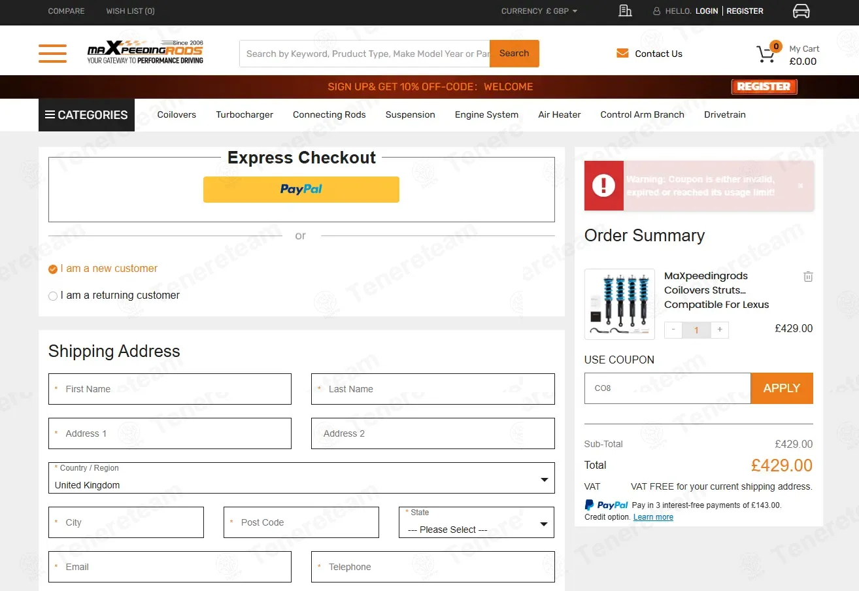Click the quantity value field
The height and width of the screenshot is (591, 859).
tap(696, 329)
